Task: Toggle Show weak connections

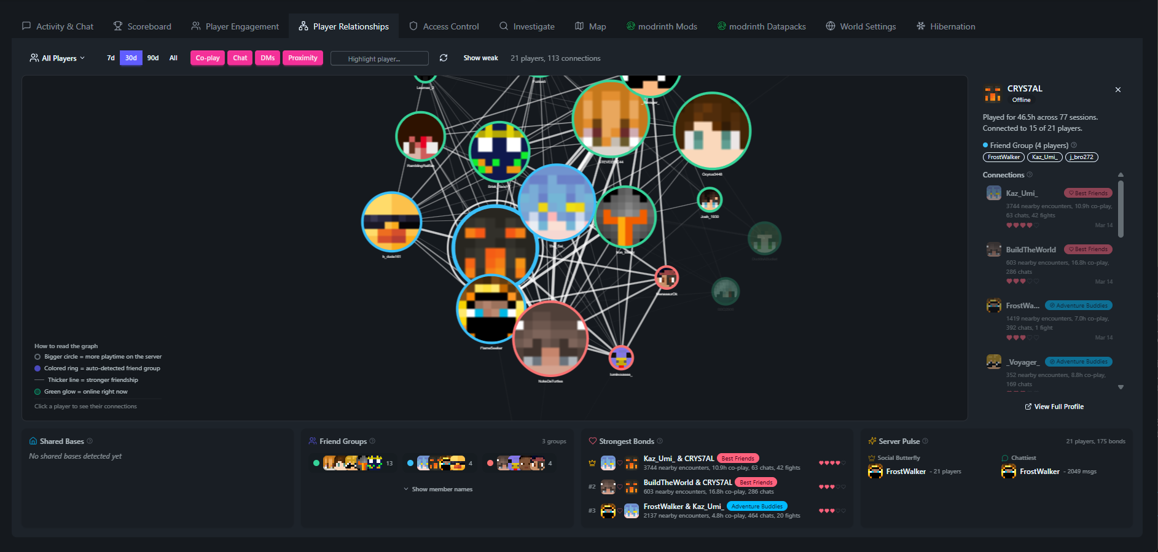Action: pos(480,58)
